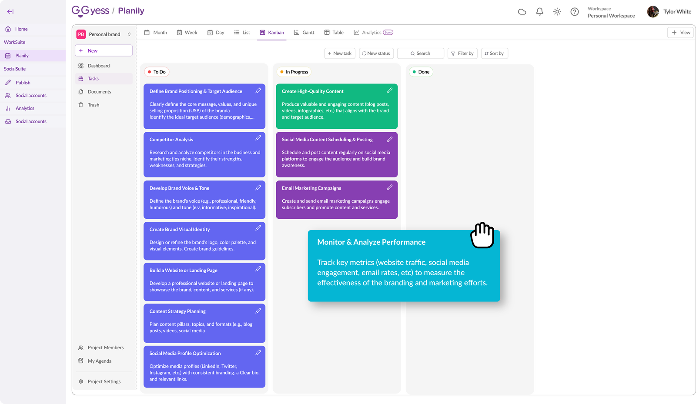Screen dimensions: 696x404
Task: Edit the Competitor Analysis task via pencil icon
Action: pos(258,138)
